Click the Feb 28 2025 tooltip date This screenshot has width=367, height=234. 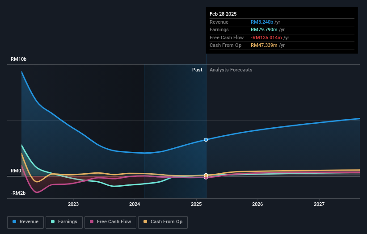click(223, 14)
